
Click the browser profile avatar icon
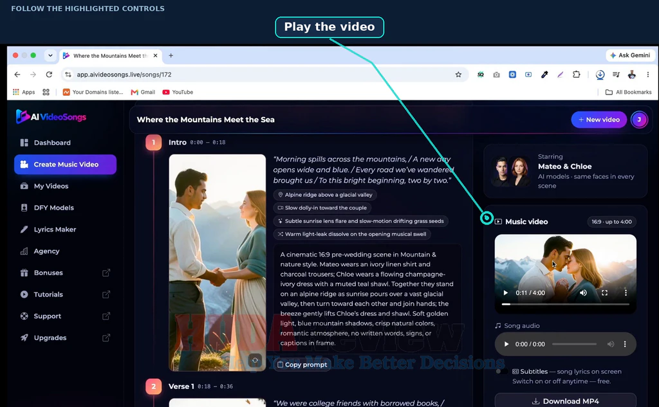(x=632, y=75)
